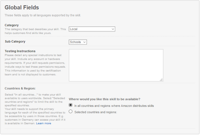
Task: Click the bold Testing Instructions label
Action: pos(20,51)
